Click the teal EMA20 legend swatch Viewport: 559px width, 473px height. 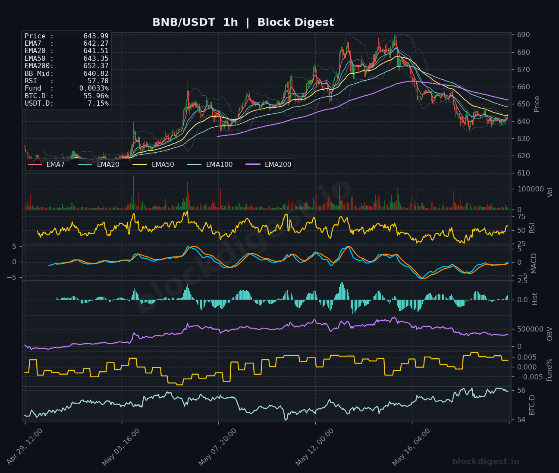pos(85,165)
